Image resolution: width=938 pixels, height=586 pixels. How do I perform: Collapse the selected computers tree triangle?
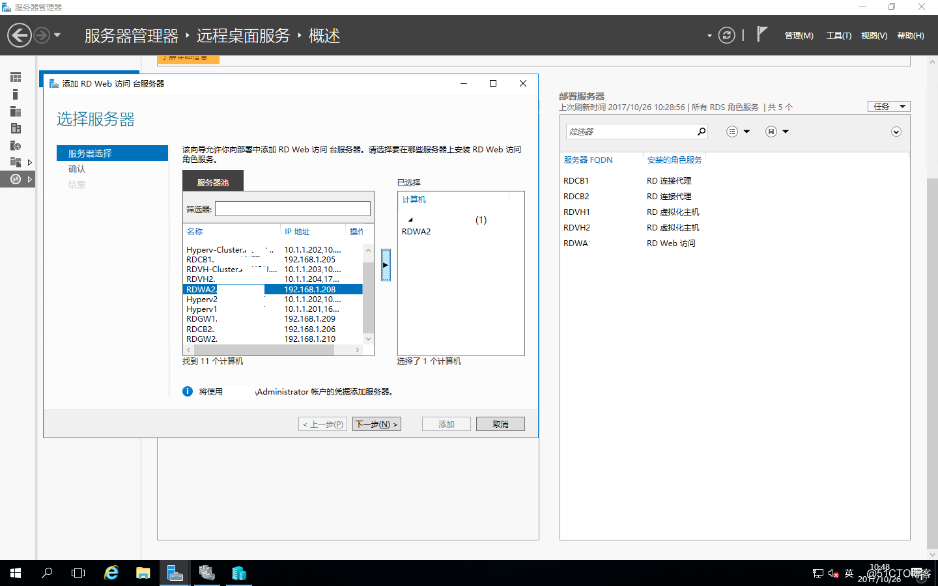[410, 219]
